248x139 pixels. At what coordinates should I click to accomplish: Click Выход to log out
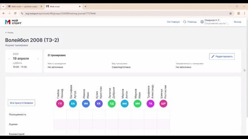[x=237, y=22]
